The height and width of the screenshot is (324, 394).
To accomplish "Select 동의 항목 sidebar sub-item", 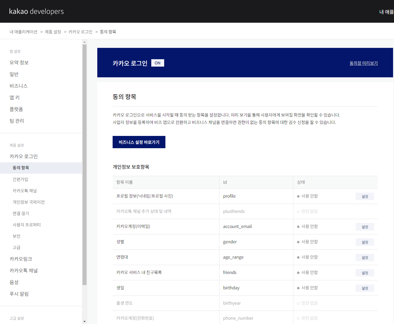I will click(x=41, y=168).
